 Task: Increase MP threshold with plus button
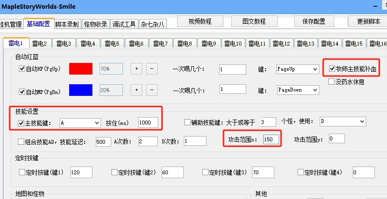pyautogui.click(x=136, y=90)
